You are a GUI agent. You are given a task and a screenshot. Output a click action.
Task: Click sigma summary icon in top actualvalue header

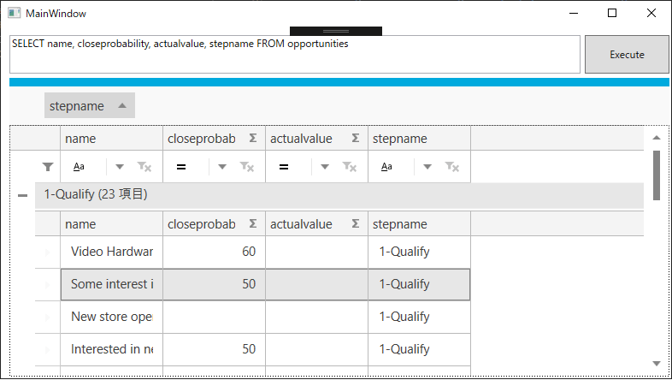click(x=356, y=138)
